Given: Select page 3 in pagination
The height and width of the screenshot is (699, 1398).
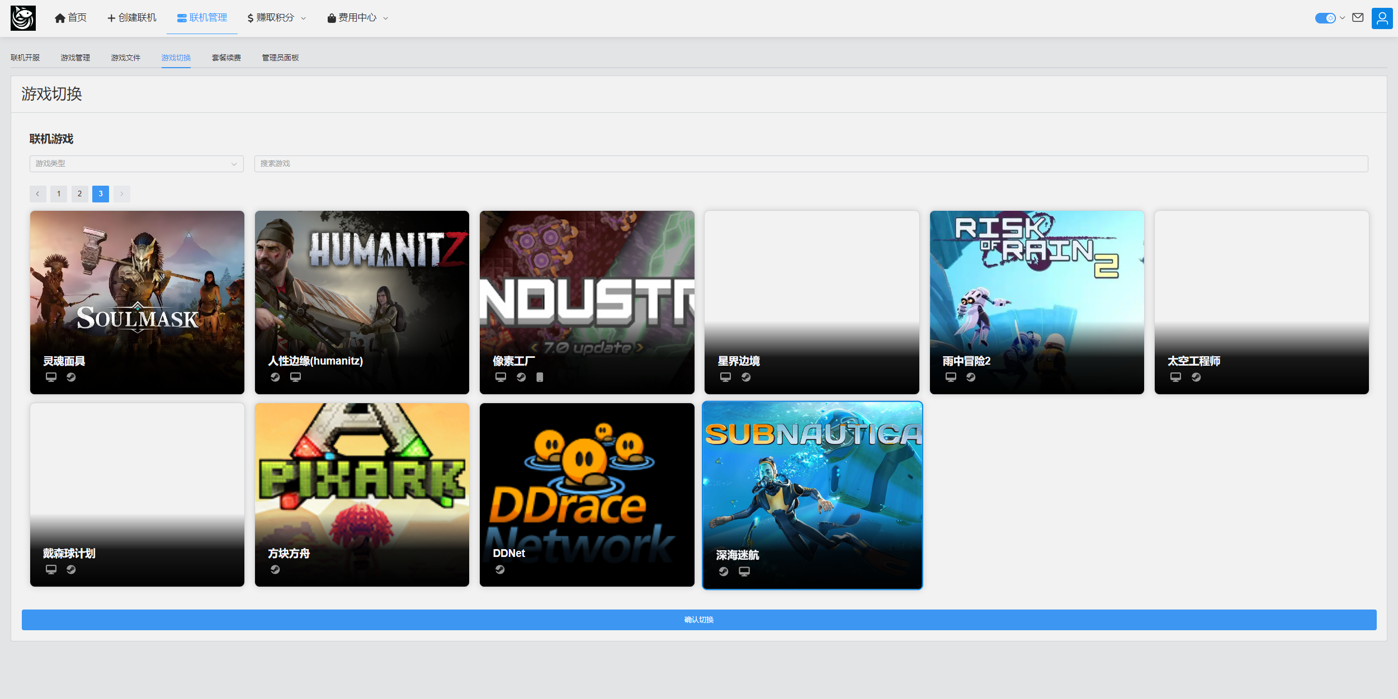Looking at the screenshot, I should 101,194.
